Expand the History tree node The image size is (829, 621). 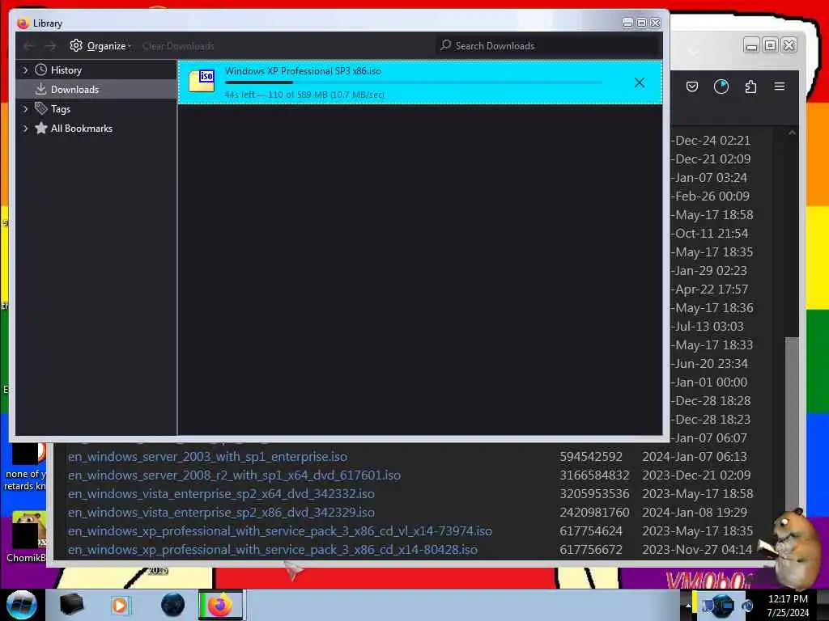[x=25, y=70]
